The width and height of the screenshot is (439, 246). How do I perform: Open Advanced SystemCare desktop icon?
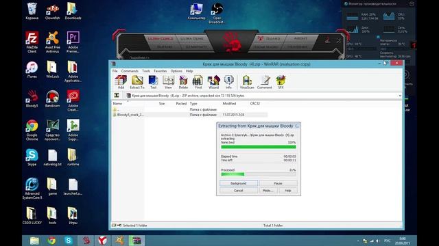point(32,189)
